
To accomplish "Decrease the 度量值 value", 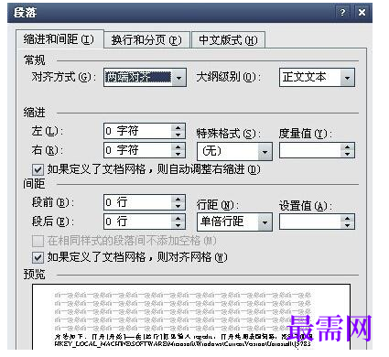I will pos(347,154).
